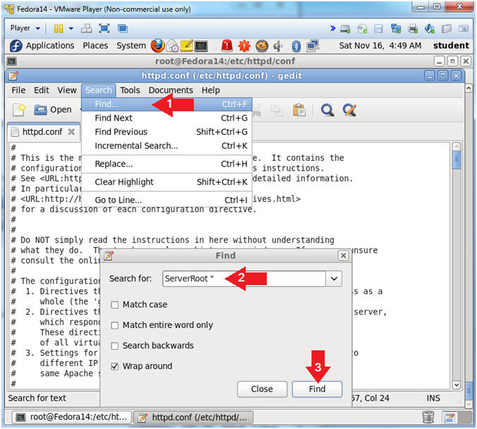Open gedit View menu
The height and width of the screenshot is (429, 477).
pos(67,90)
